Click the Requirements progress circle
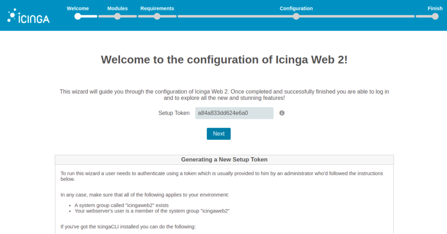Image resolution: width=447 pixels, height=234 pixels. (157, 17)
